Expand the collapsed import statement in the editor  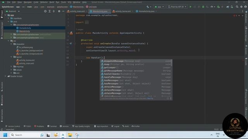click(x=87, y=22)
